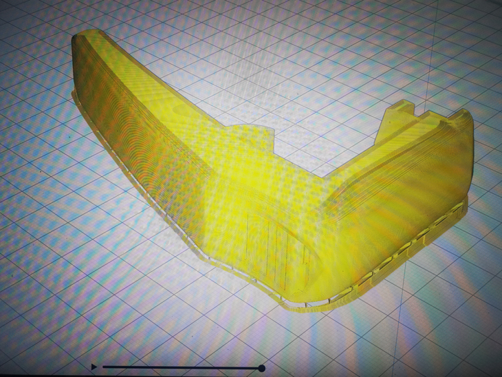Screen dimensions: 502x377
Task: Click the simulation slider handle knob
Action: click(x=261, y=368)
